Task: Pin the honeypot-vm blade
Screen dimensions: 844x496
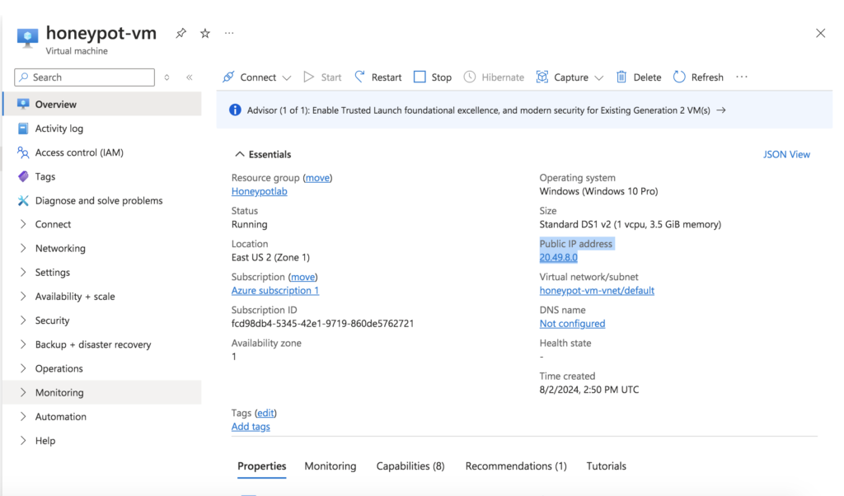Action: (x=181, y=33)
